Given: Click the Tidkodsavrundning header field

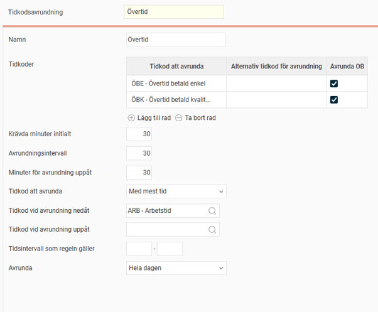Looking at the screenshot, I should (x=174, y=12).
